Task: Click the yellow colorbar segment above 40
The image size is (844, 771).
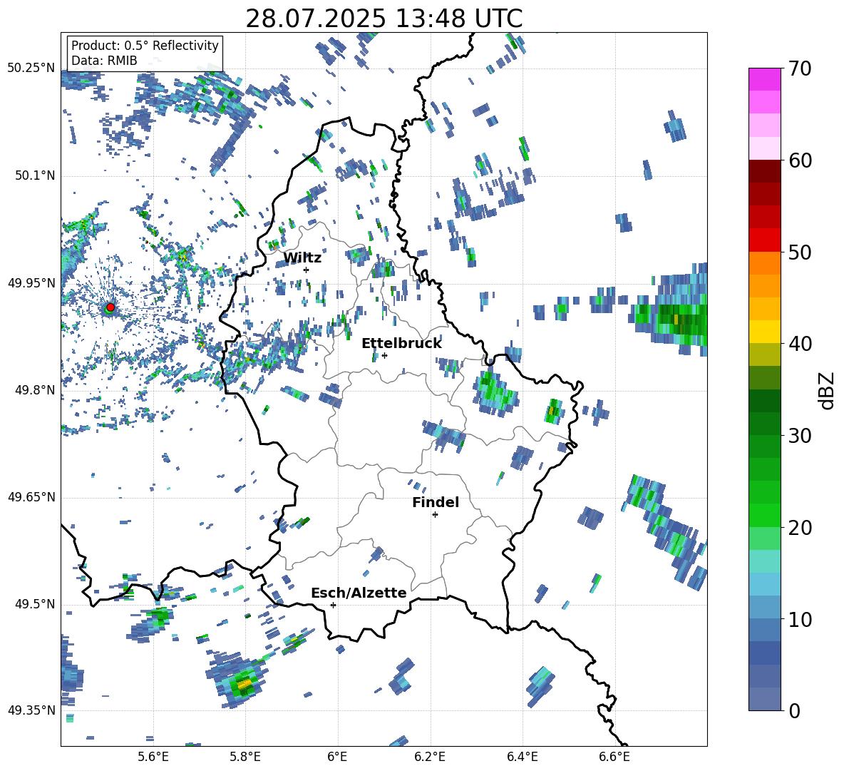Action: pos(764,332)
